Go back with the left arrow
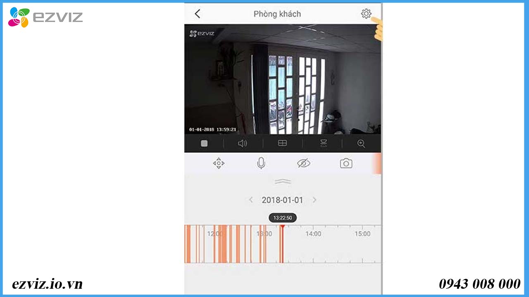Viewport: 529px width, 297px height. coord(197,14)
